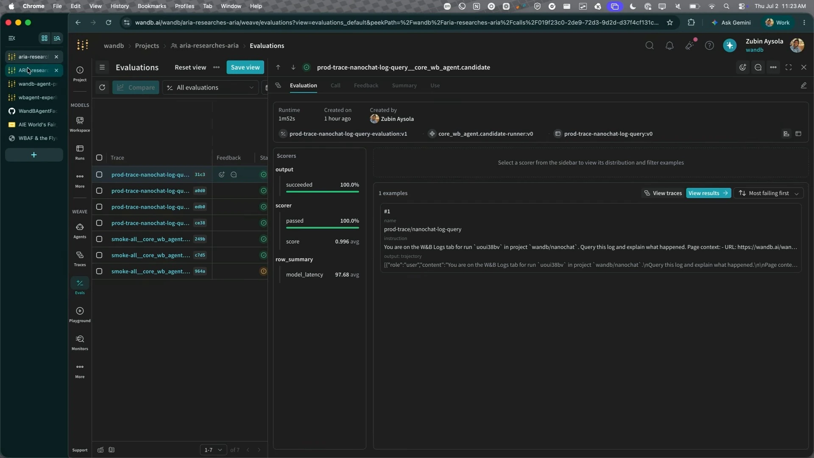Open the Project info icon
814x458 pixels.
click(80, 74)
